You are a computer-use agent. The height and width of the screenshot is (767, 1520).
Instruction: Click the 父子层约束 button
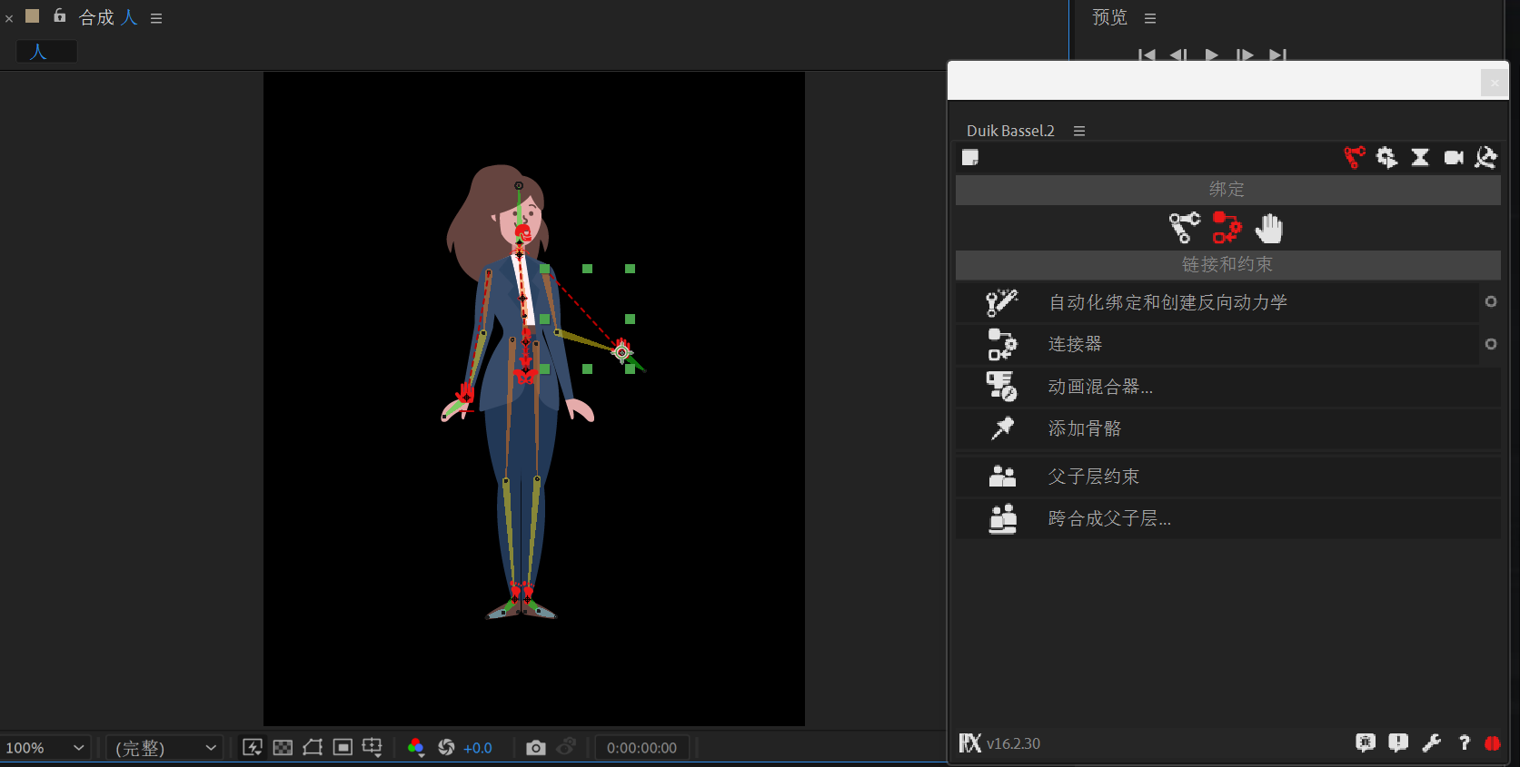coord(1093,477)
